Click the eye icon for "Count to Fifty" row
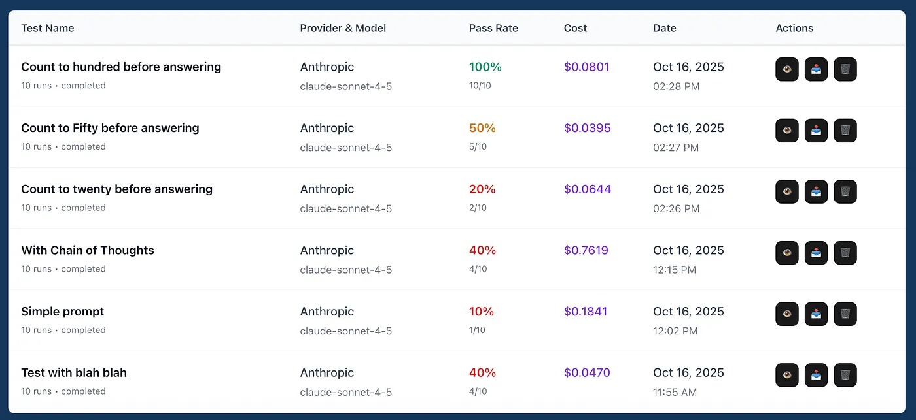Viewport: 916px width, 420px height. pos(786,131)
